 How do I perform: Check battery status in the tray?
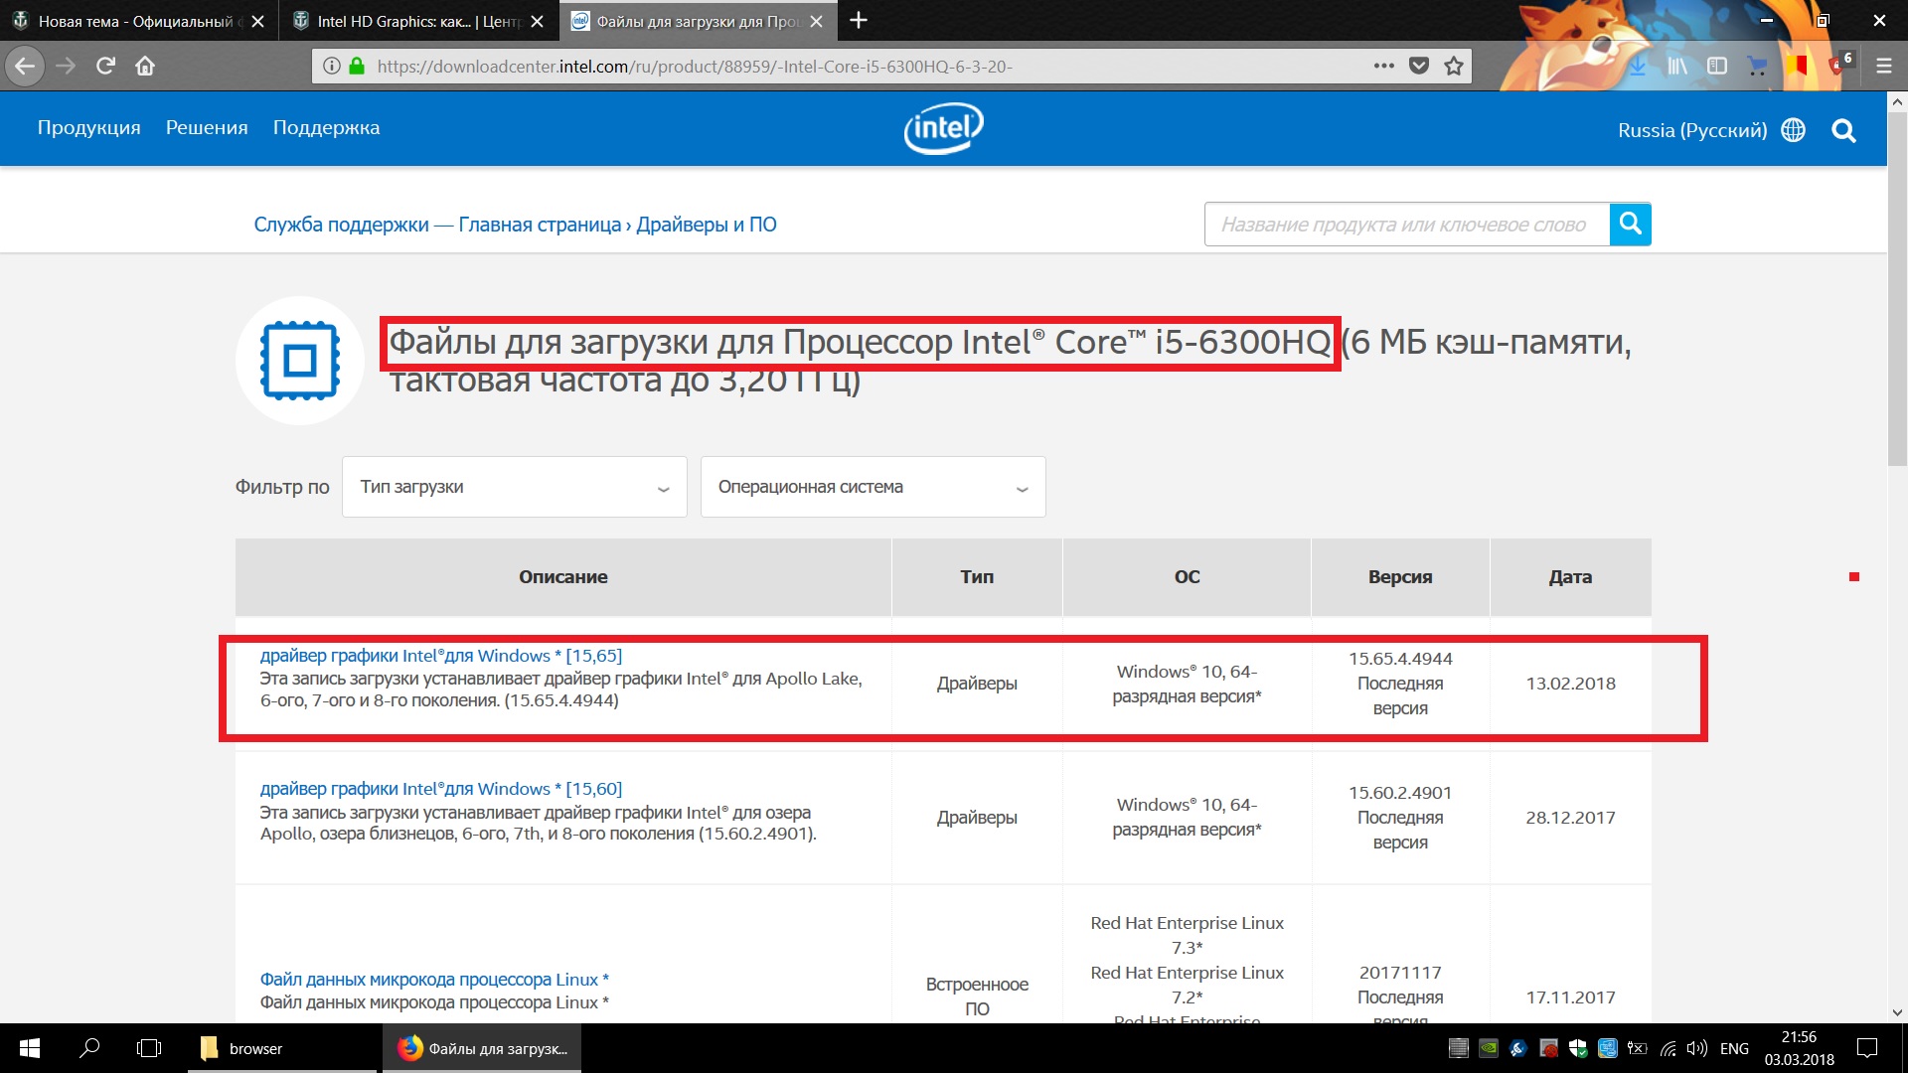[1638, 1048]
